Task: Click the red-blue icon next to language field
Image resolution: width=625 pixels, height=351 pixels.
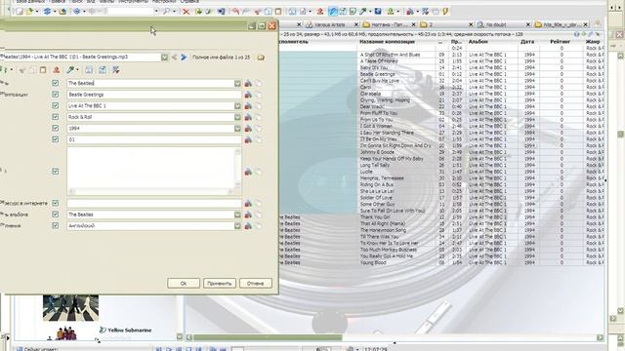Action: click(248, 225)
